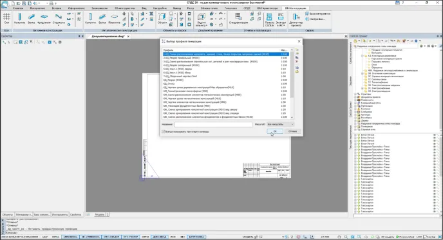Click the Экспорт в IFC icon
The height and width of the screenshot is (240, 443).
(281, 19)
